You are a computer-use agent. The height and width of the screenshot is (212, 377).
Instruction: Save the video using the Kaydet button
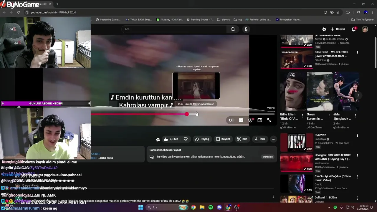tap(223, 139)
